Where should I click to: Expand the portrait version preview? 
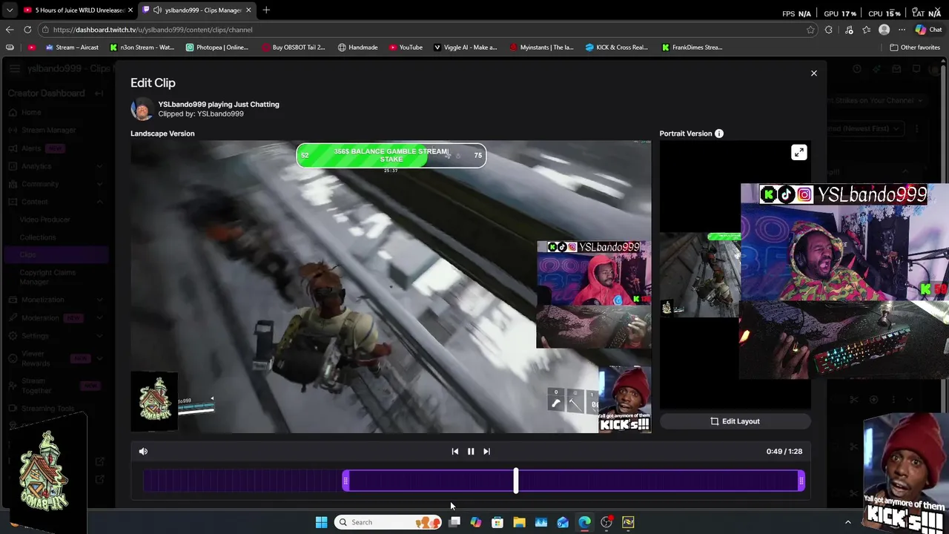tap(798, 153)
